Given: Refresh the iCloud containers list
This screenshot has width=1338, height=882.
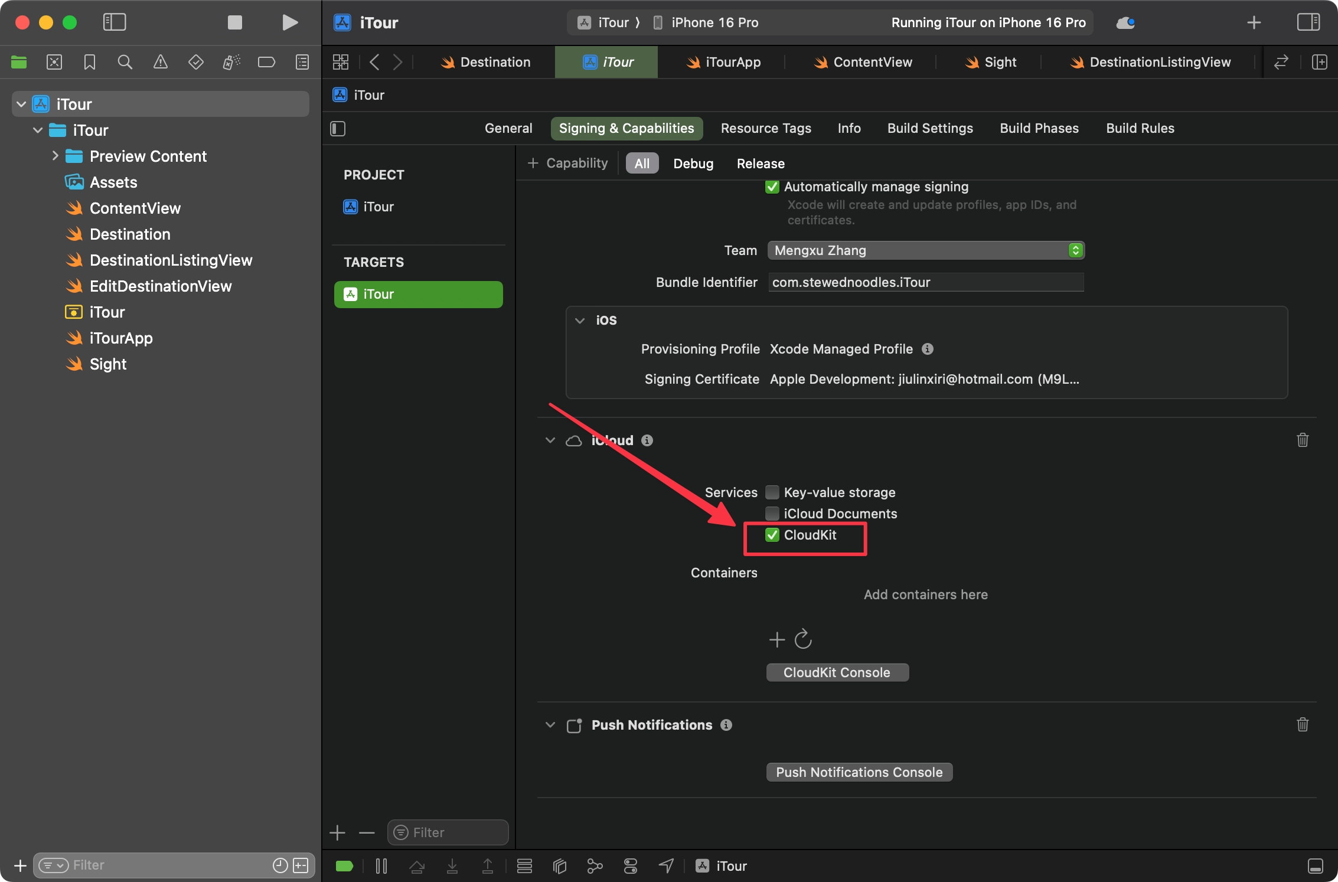Looking at the screenshot, I should pyautogui.click(x=803, y=639).
